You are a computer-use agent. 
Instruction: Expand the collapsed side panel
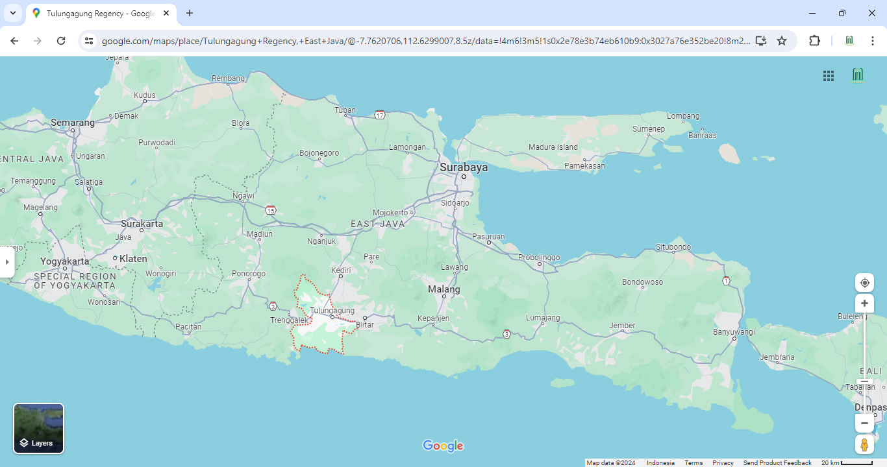pos(7,262)
